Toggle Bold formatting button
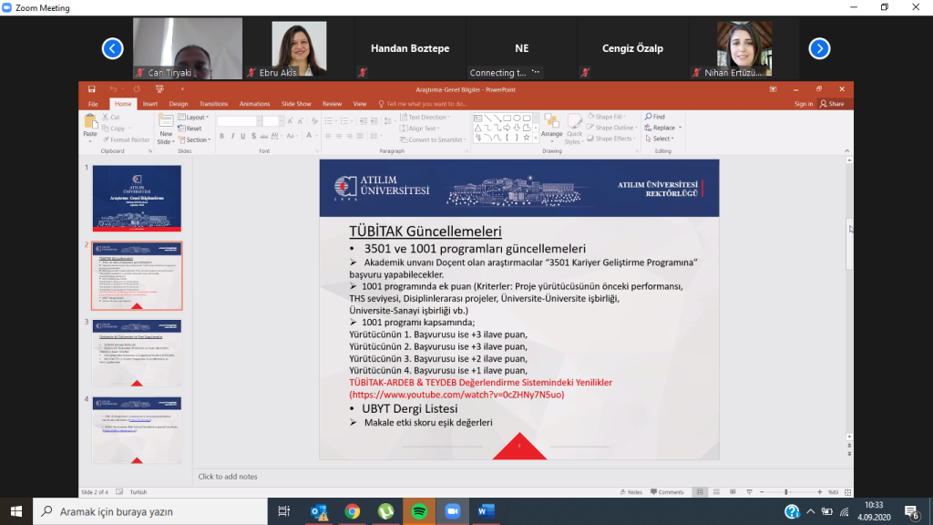The width and height of the screenshot is (933, 525). (x=221, y=136)
